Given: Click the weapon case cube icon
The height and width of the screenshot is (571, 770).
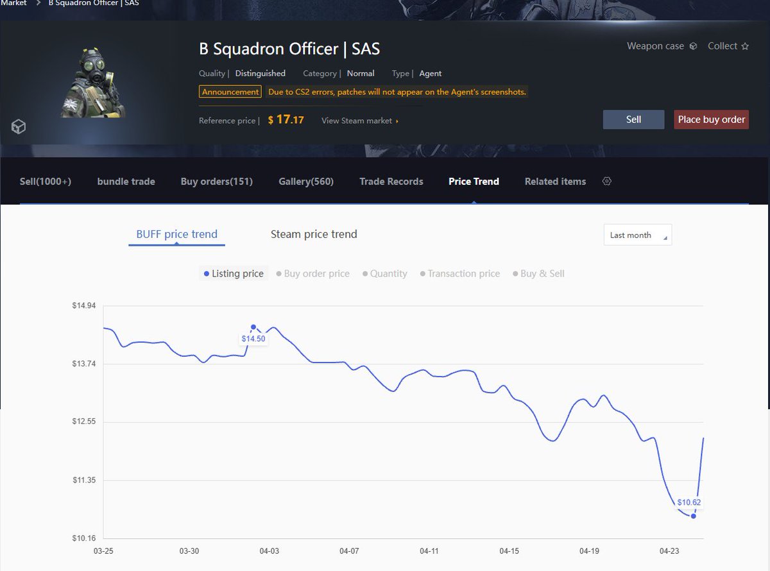Looking at the screenshot, I should pos(692,46).
